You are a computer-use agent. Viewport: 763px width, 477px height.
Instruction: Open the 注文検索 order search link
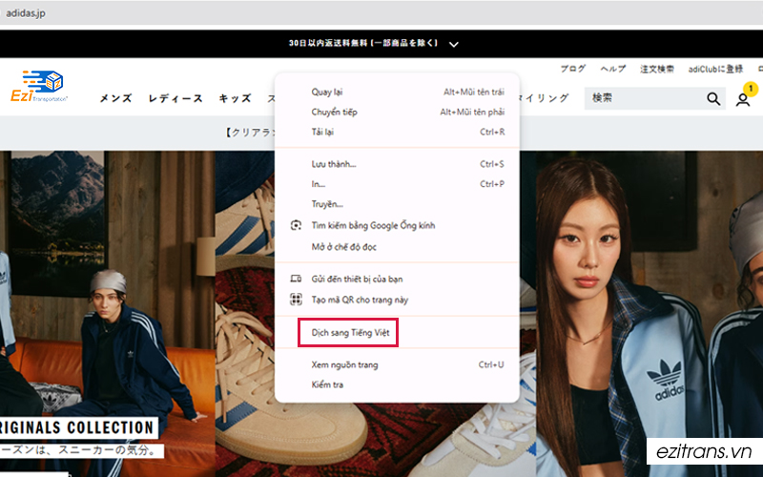click(x=657, y=69)
